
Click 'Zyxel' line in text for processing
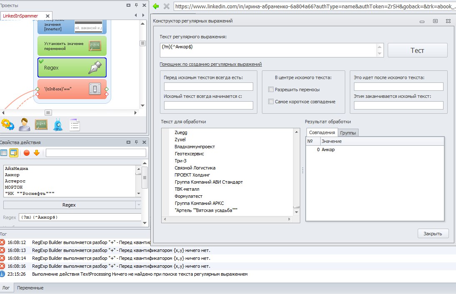point(180,140)
